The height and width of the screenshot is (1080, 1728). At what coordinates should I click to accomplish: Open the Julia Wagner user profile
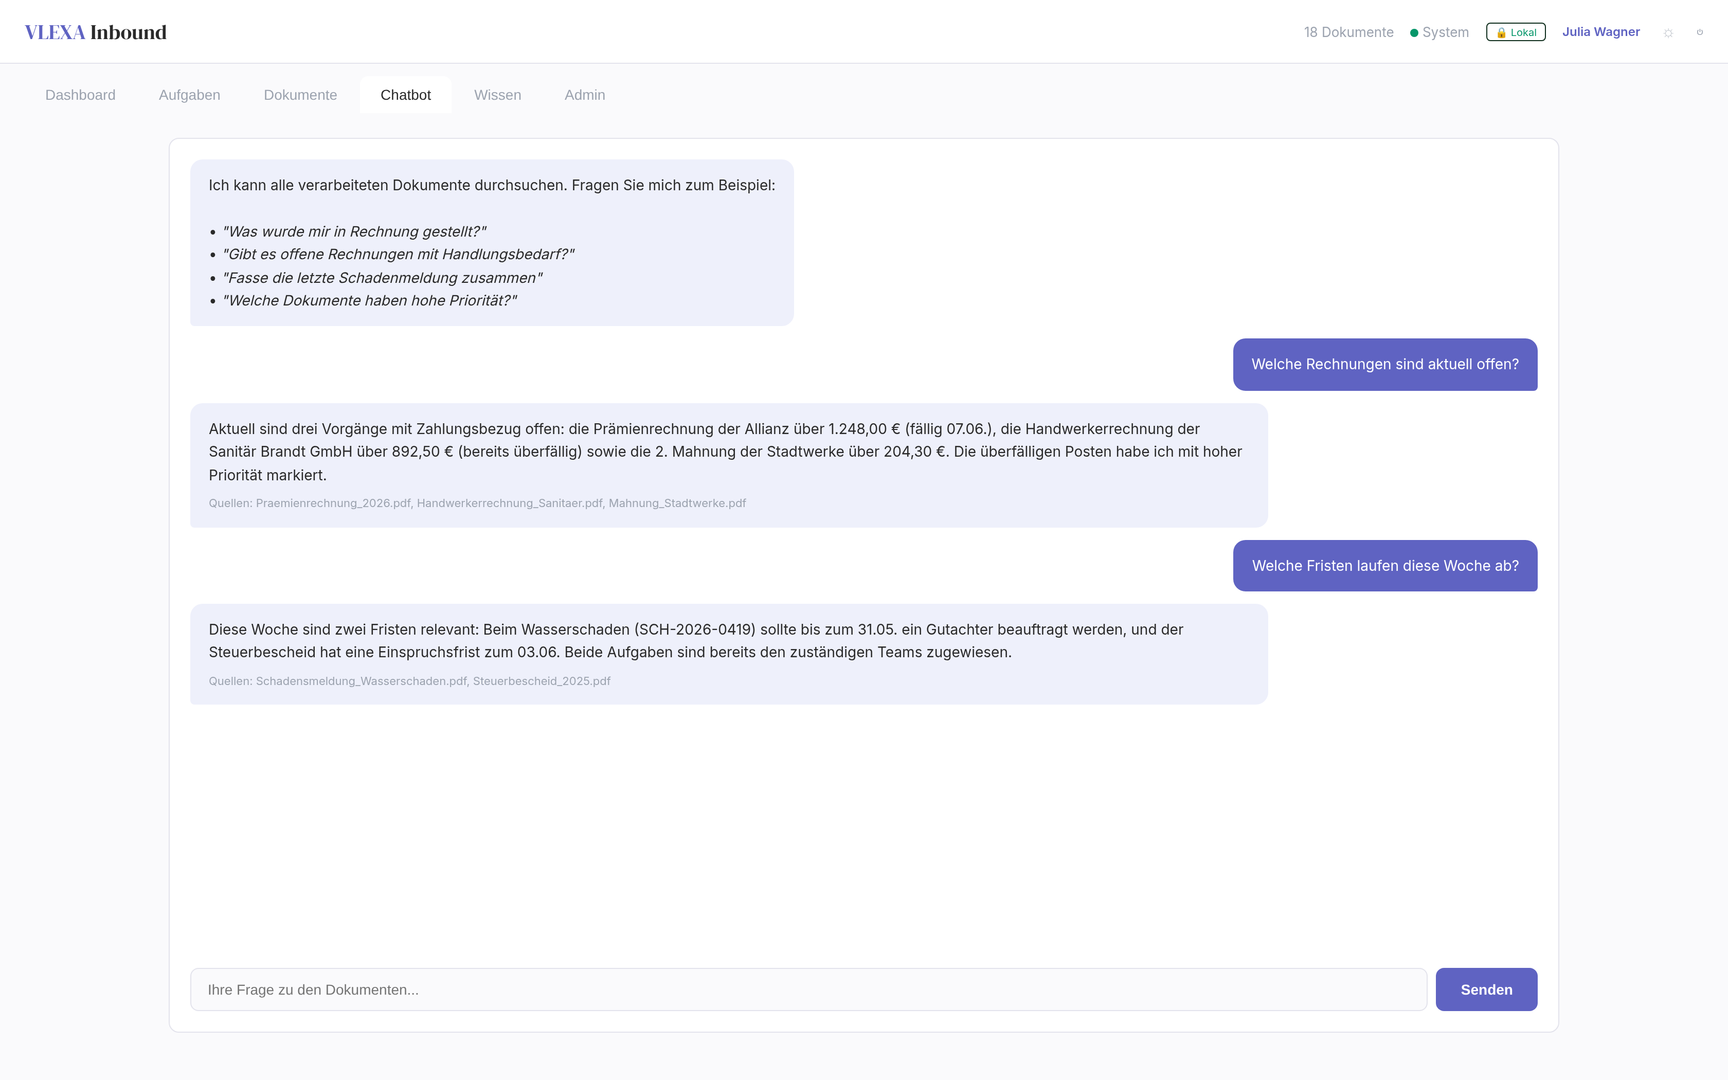[1600, 32]
